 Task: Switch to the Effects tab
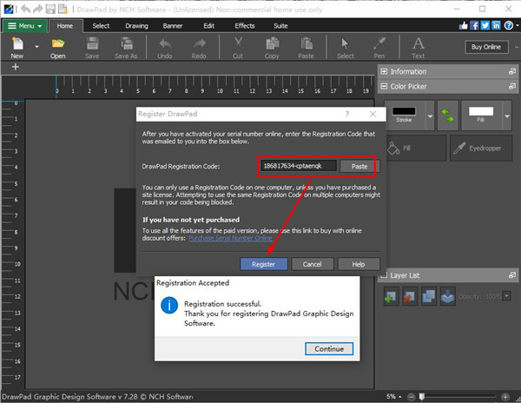coord(245,25)
